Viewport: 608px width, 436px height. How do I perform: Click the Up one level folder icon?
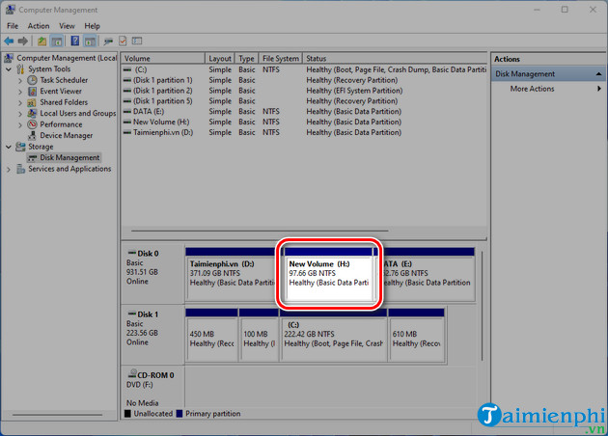tap(41, 41)
